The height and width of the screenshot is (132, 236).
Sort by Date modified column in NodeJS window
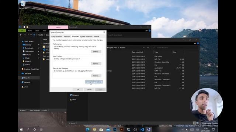point(137,52)
